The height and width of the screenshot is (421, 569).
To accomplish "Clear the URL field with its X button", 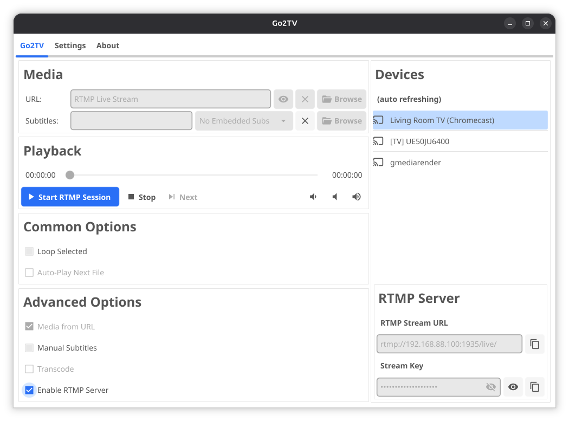I will (305, 99).
